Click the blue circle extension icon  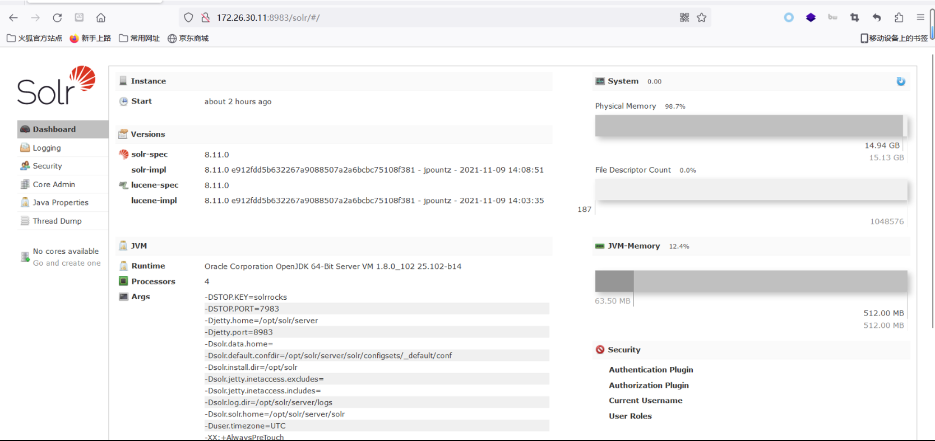[x=789, y=18]
